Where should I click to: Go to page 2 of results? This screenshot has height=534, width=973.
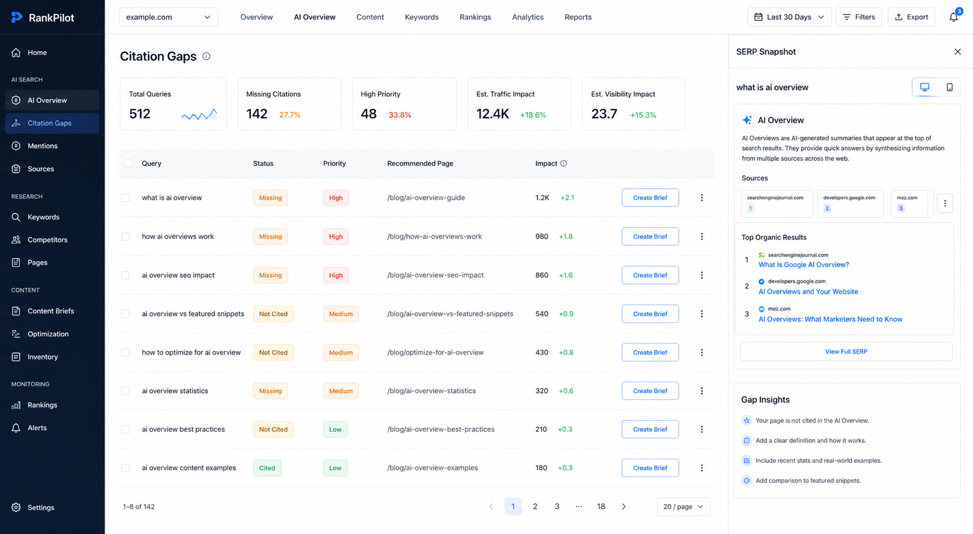pos(535,506)
